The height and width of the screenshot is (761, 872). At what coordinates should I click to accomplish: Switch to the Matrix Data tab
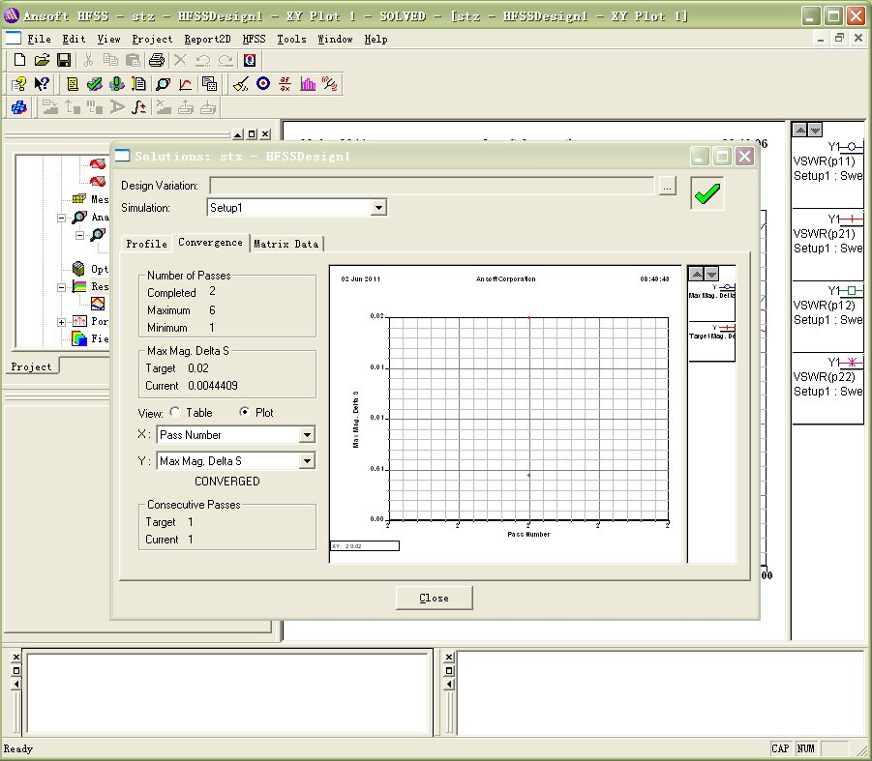[x=286, y=244]
